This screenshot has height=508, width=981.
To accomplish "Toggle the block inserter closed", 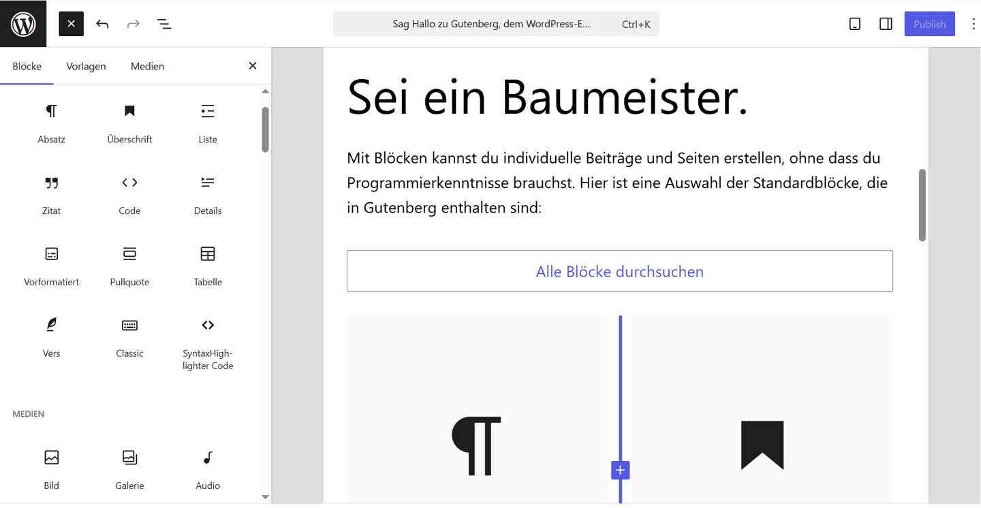I will [72, 24].
